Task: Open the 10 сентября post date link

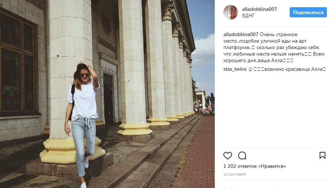Action: (235, 174)
